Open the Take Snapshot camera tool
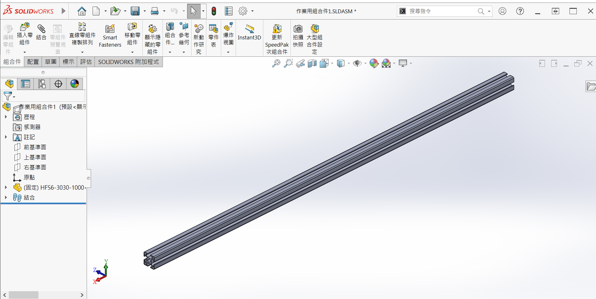 coord(298,29)
